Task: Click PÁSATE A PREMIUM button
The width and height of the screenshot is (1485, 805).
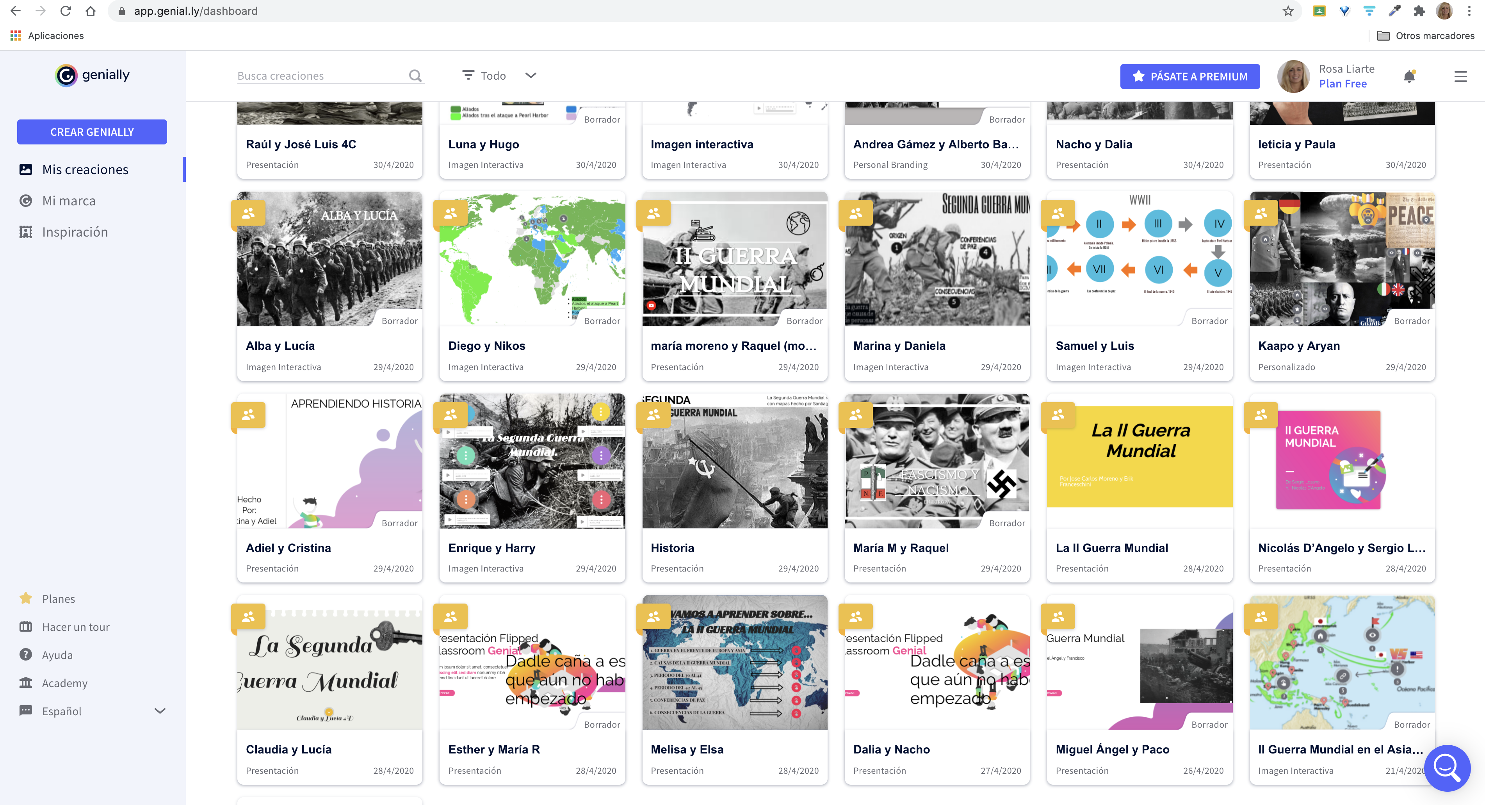Action: (1189, 77)
